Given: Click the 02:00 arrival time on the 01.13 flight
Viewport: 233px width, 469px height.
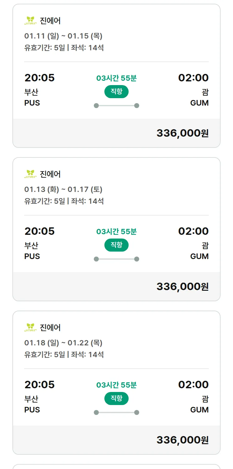Looking at the screenshot, I should [x=193, y=231].
